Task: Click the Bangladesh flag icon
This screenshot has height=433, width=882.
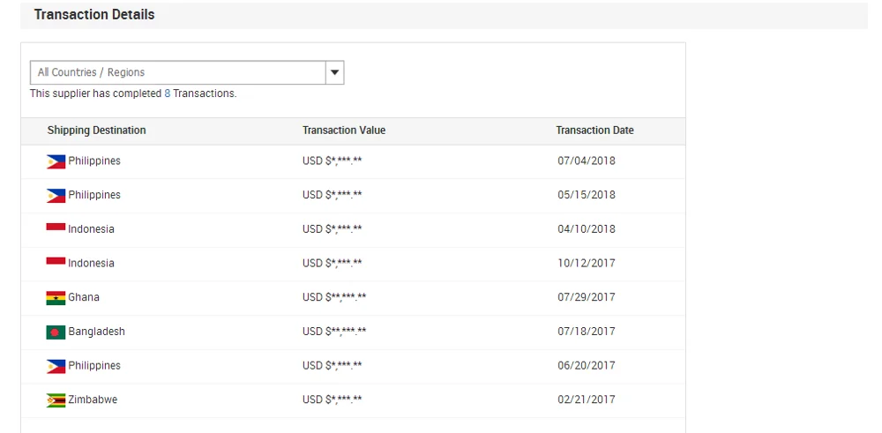Action: pyautogui.click(x=56, y=332)
